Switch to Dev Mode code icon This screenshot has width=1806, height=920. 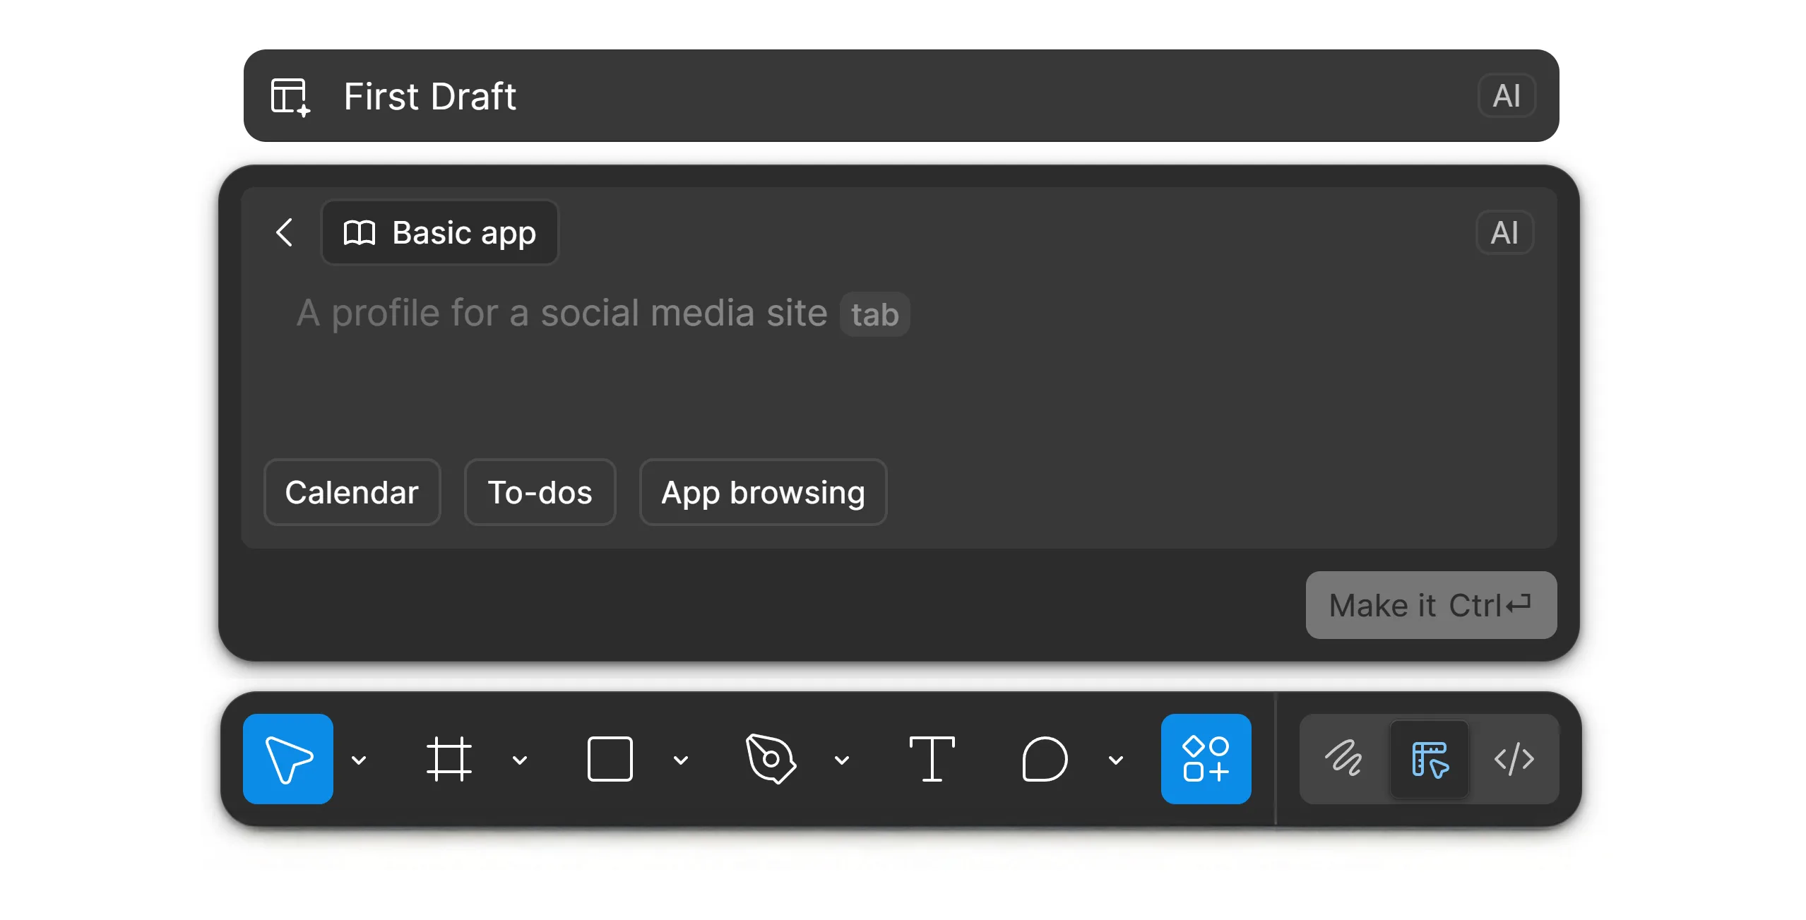click(x=1514, y=759)
